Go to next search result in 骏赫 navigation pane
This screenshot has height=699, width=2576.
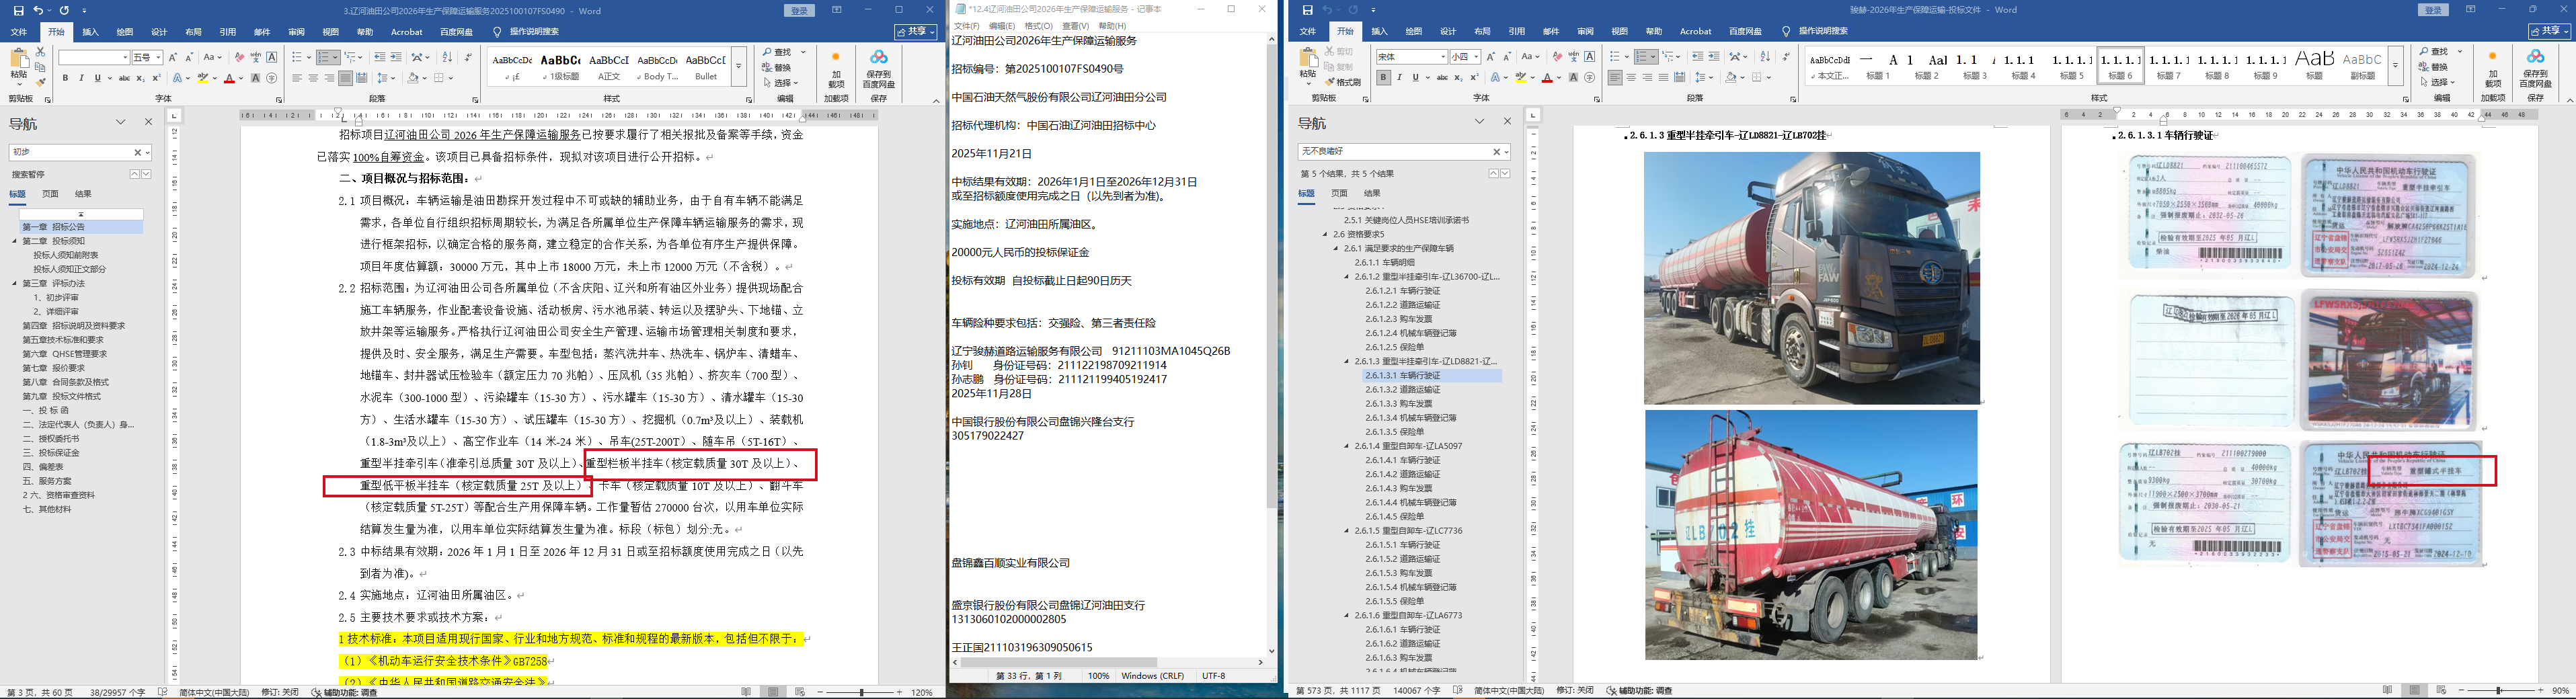point(1505,174)
